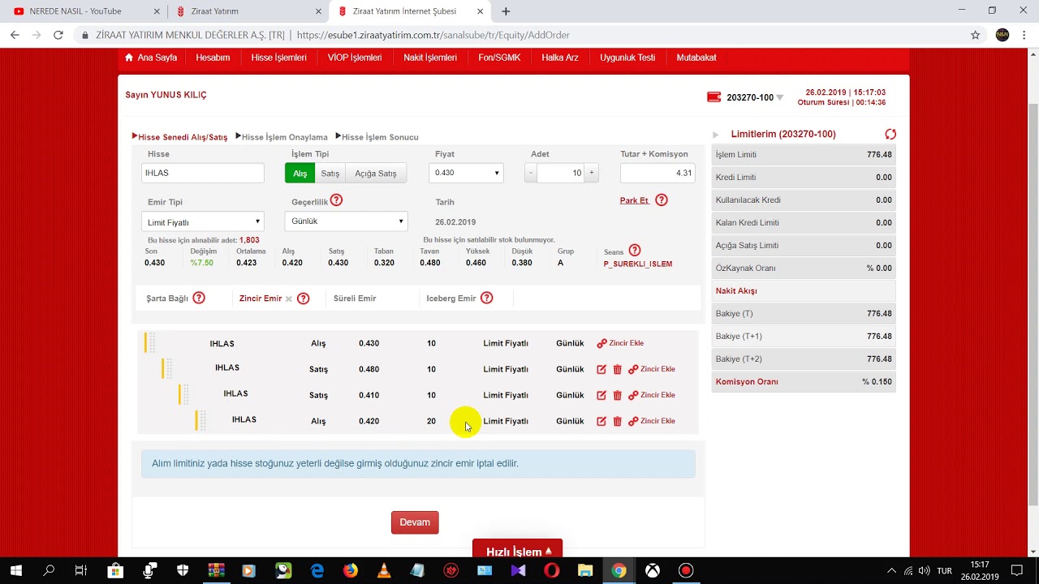Click the Hisse IHLAS input field
Viewport: 1039px width, 584px height.
click(203, 173)
